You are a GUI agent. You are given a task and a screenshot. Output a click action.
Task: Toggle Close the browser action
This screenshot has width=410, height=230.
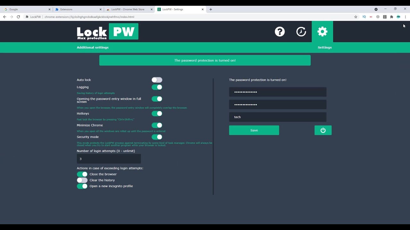82,174
